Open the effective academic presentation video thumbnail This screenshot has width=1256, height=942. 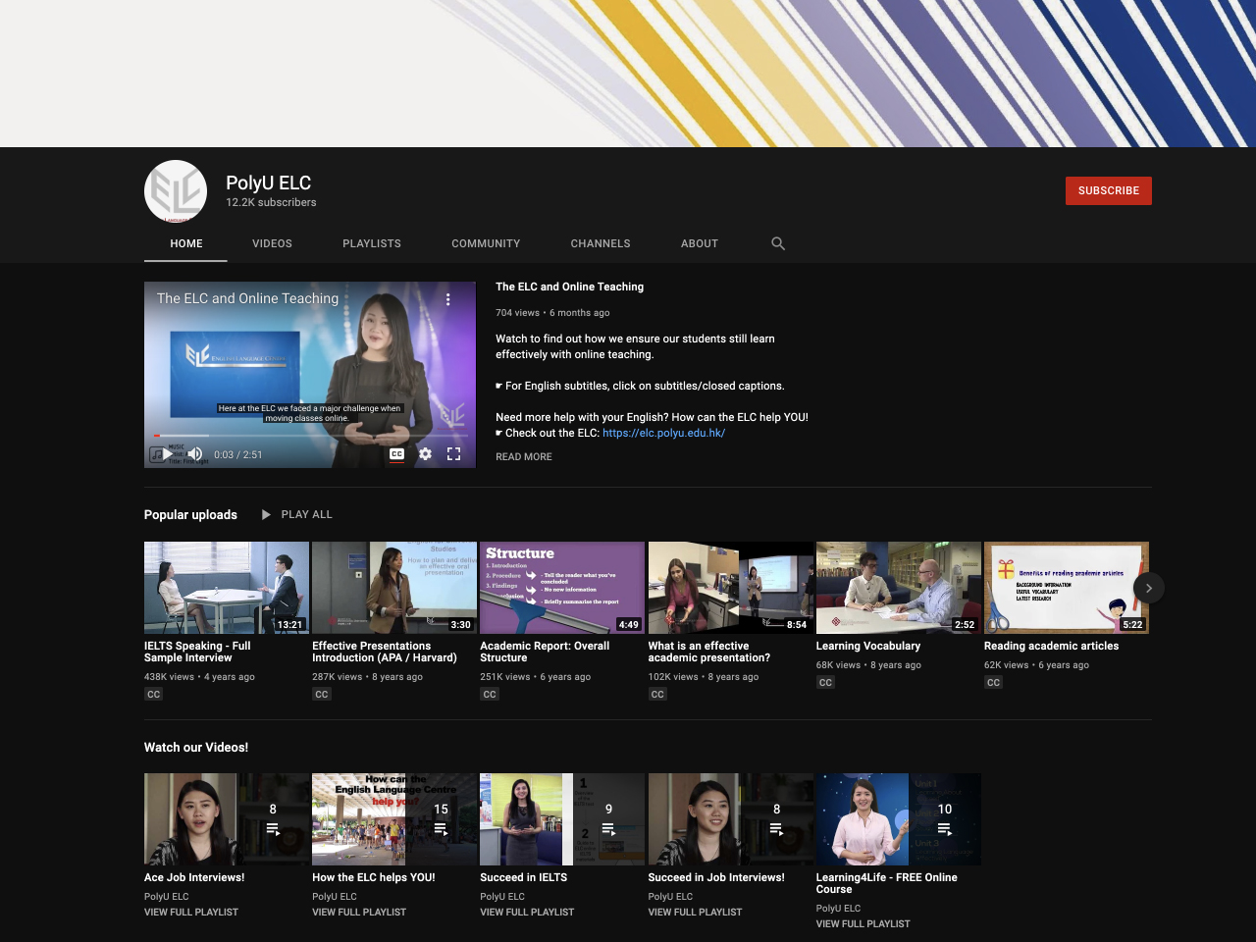731,588
